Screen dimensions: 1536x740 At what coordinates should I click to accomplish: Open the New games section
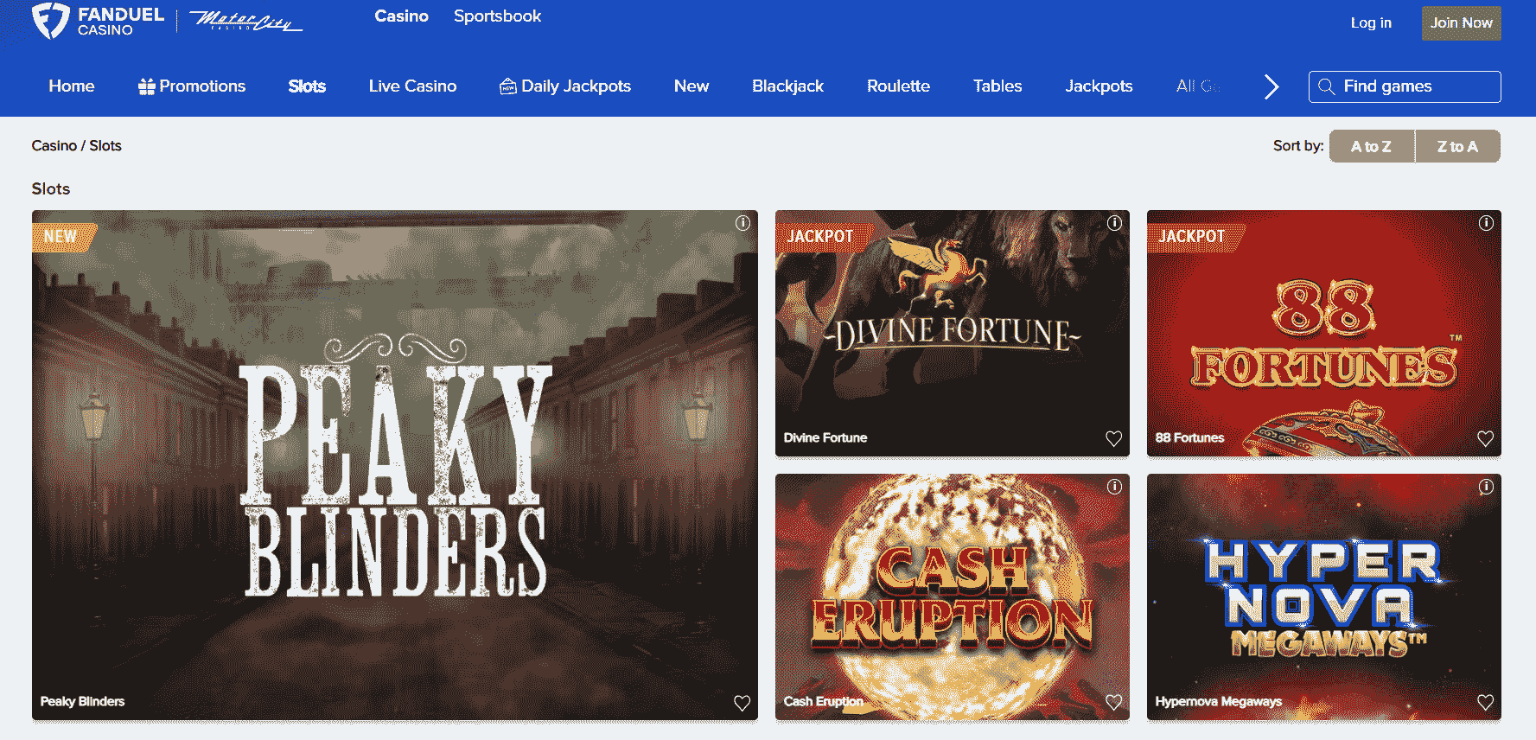coord(692,86)
